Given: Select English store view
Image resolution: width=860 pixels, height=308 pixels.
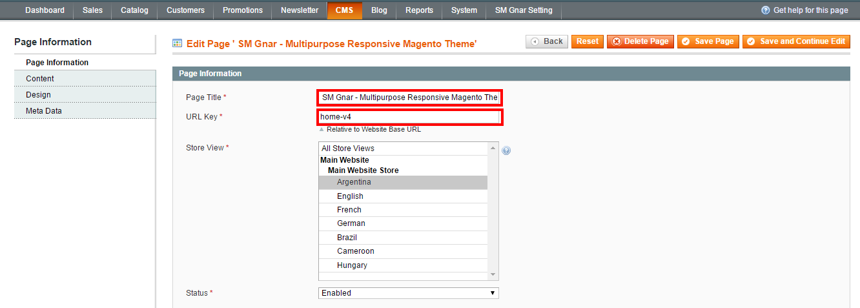Looking at the screenshot, I should pyautogui.click(x=404, y=196).
